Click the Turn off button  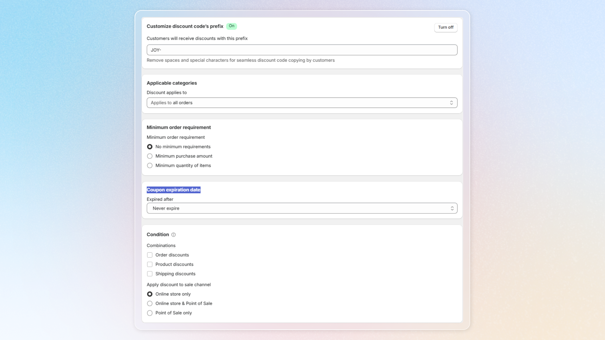pos(446,27)
